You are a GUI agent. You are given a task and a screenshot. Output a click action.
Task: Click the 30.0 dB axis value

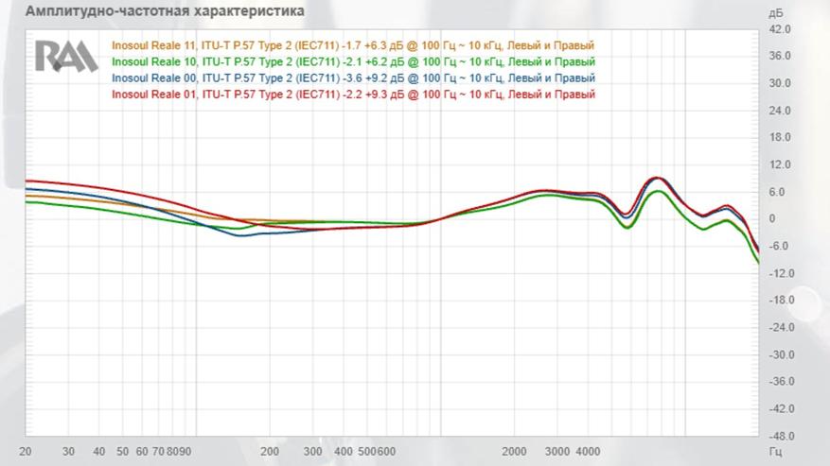[780, 83]
